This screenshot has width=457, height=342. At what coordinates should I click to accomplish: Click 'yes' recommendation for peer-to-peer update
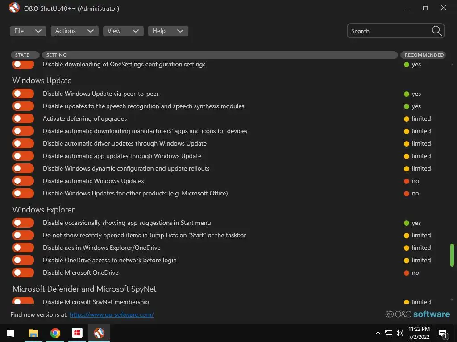pos(412,94)
